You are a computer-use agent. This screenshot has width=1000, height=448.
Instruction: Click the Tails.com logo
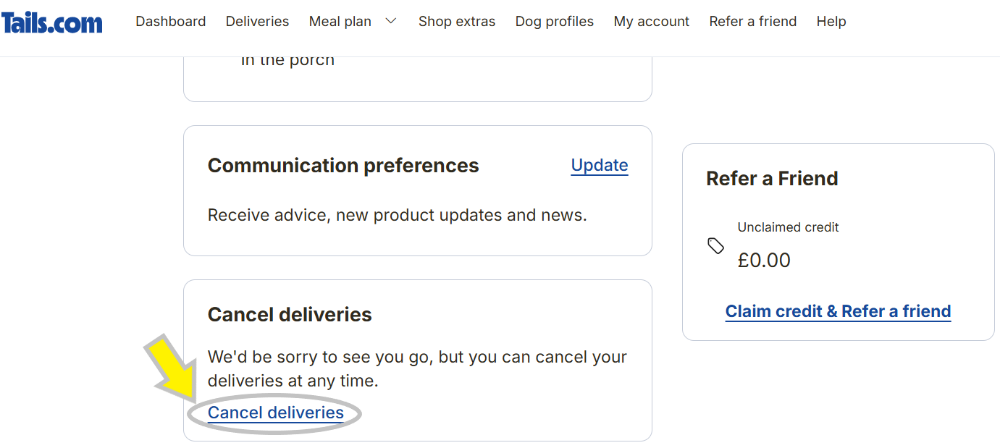[x=51, y=22]
